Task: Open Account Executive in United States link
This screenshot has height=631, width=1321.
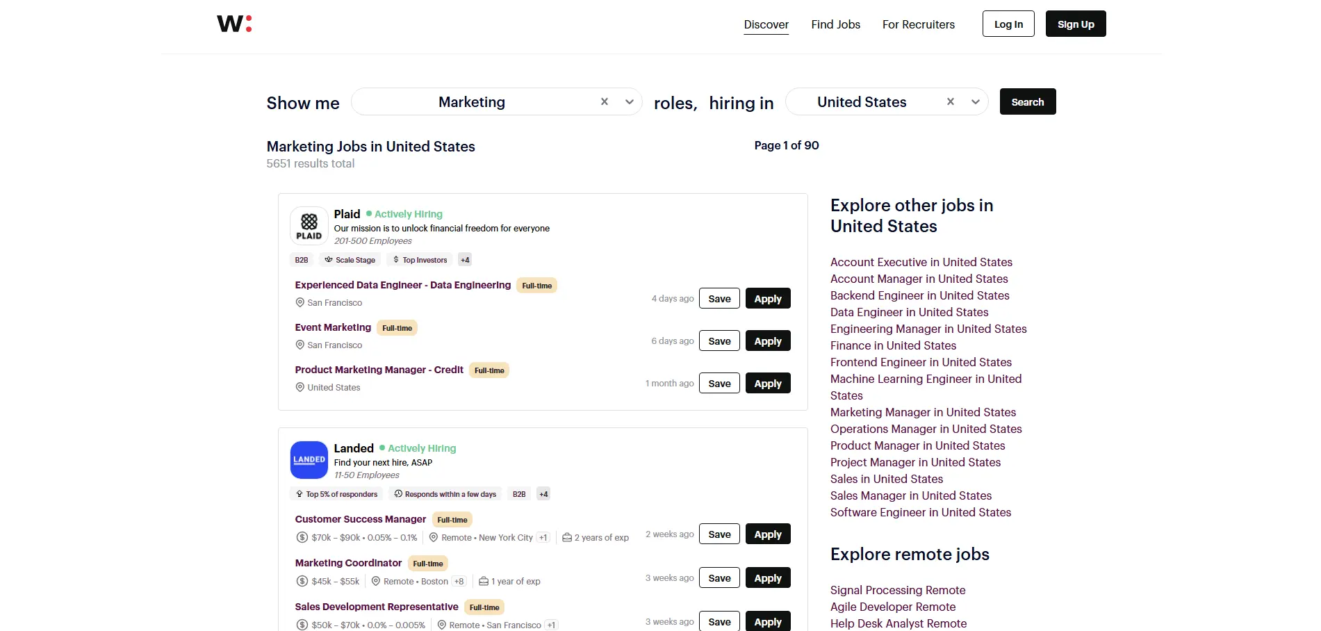Action: (921, 262)
